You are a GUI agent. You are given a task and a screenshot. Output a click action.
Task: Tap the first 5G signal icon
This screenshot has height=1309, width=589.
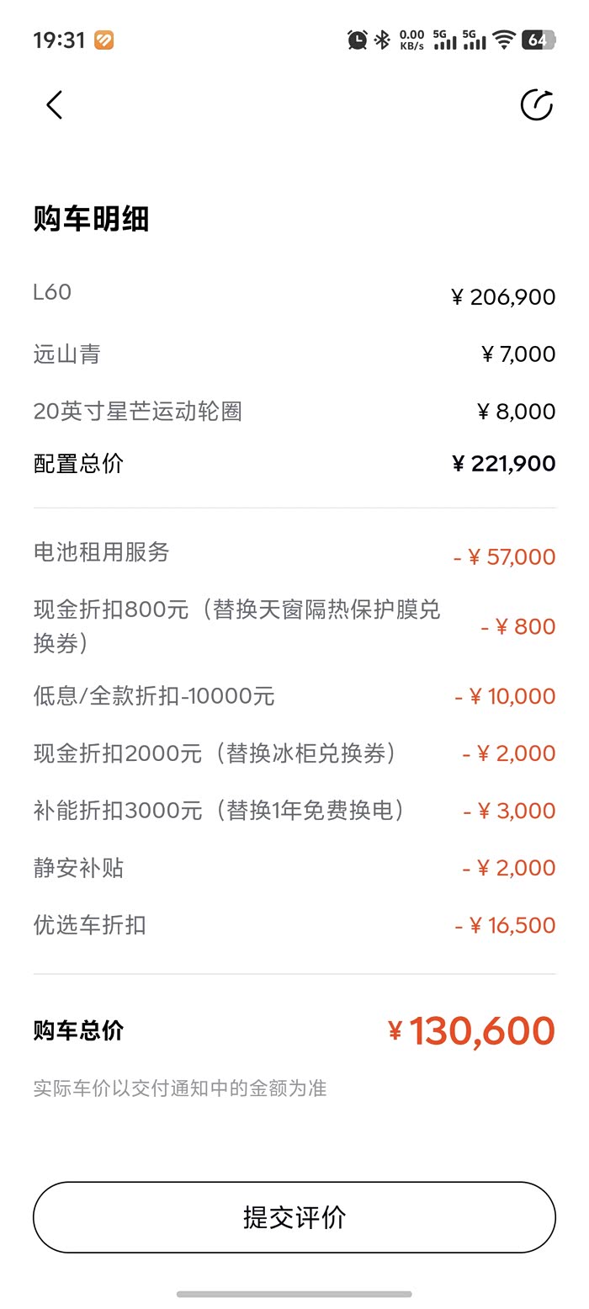[x=445, y=40]
